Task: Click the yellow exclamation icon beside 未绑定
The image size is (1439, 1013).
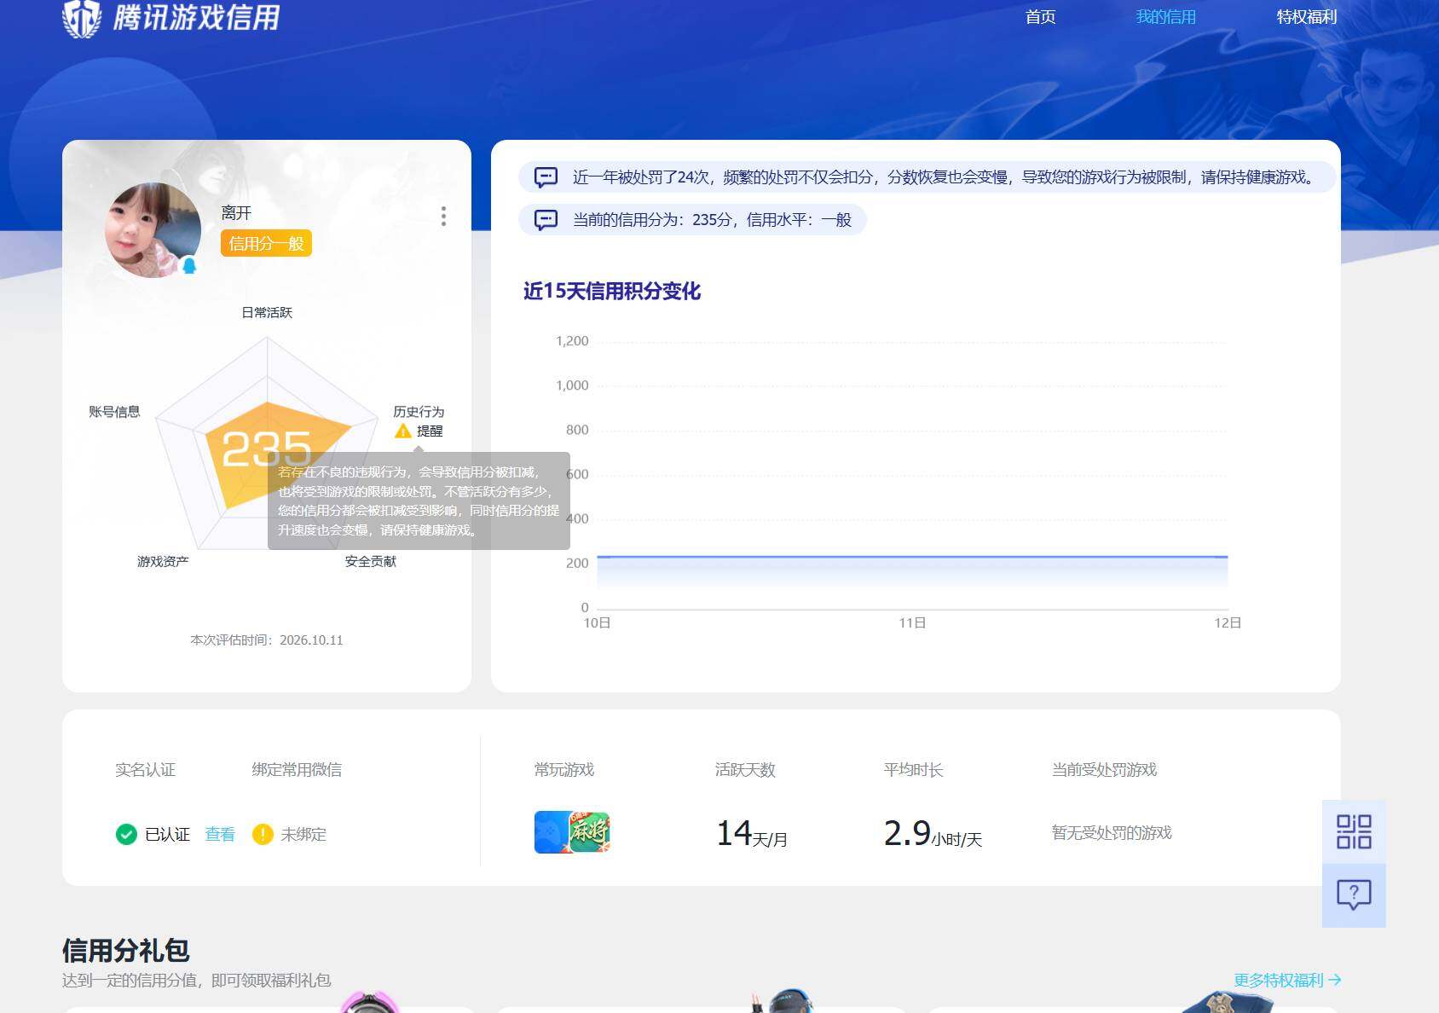Action: click(x=263, y=834)
